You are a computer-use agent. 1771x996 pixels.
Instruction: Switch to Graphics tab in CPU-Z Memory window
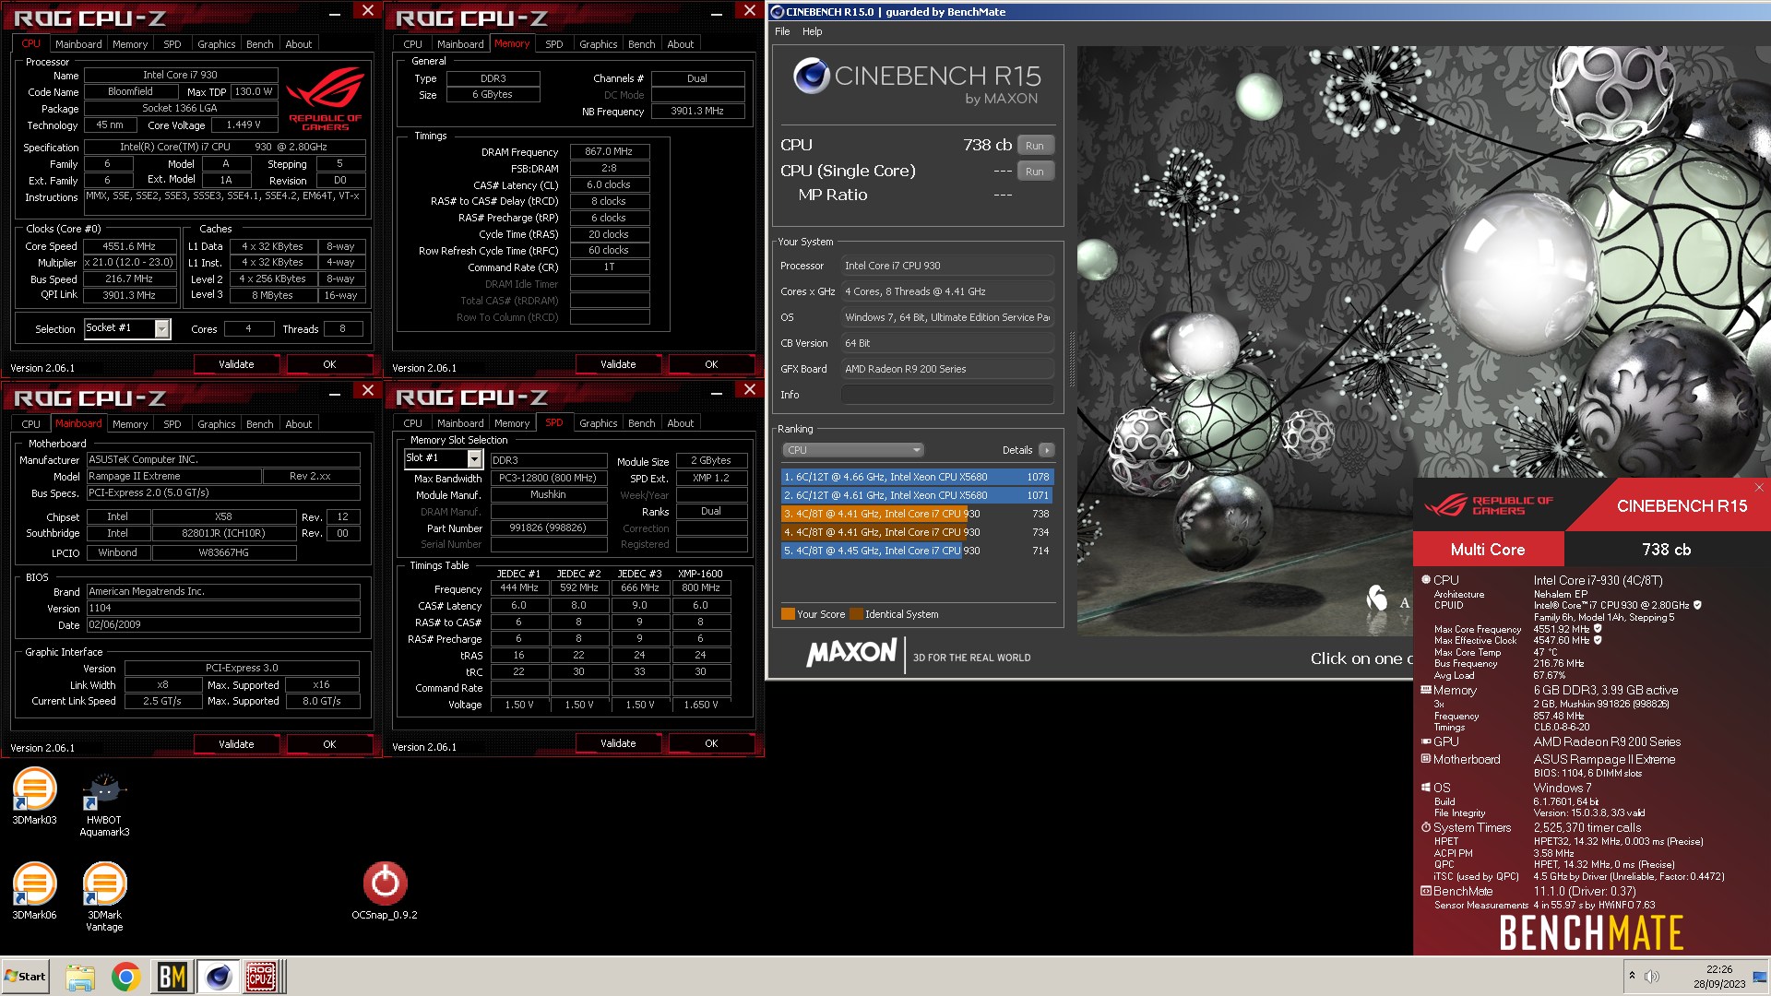point(598,44)
